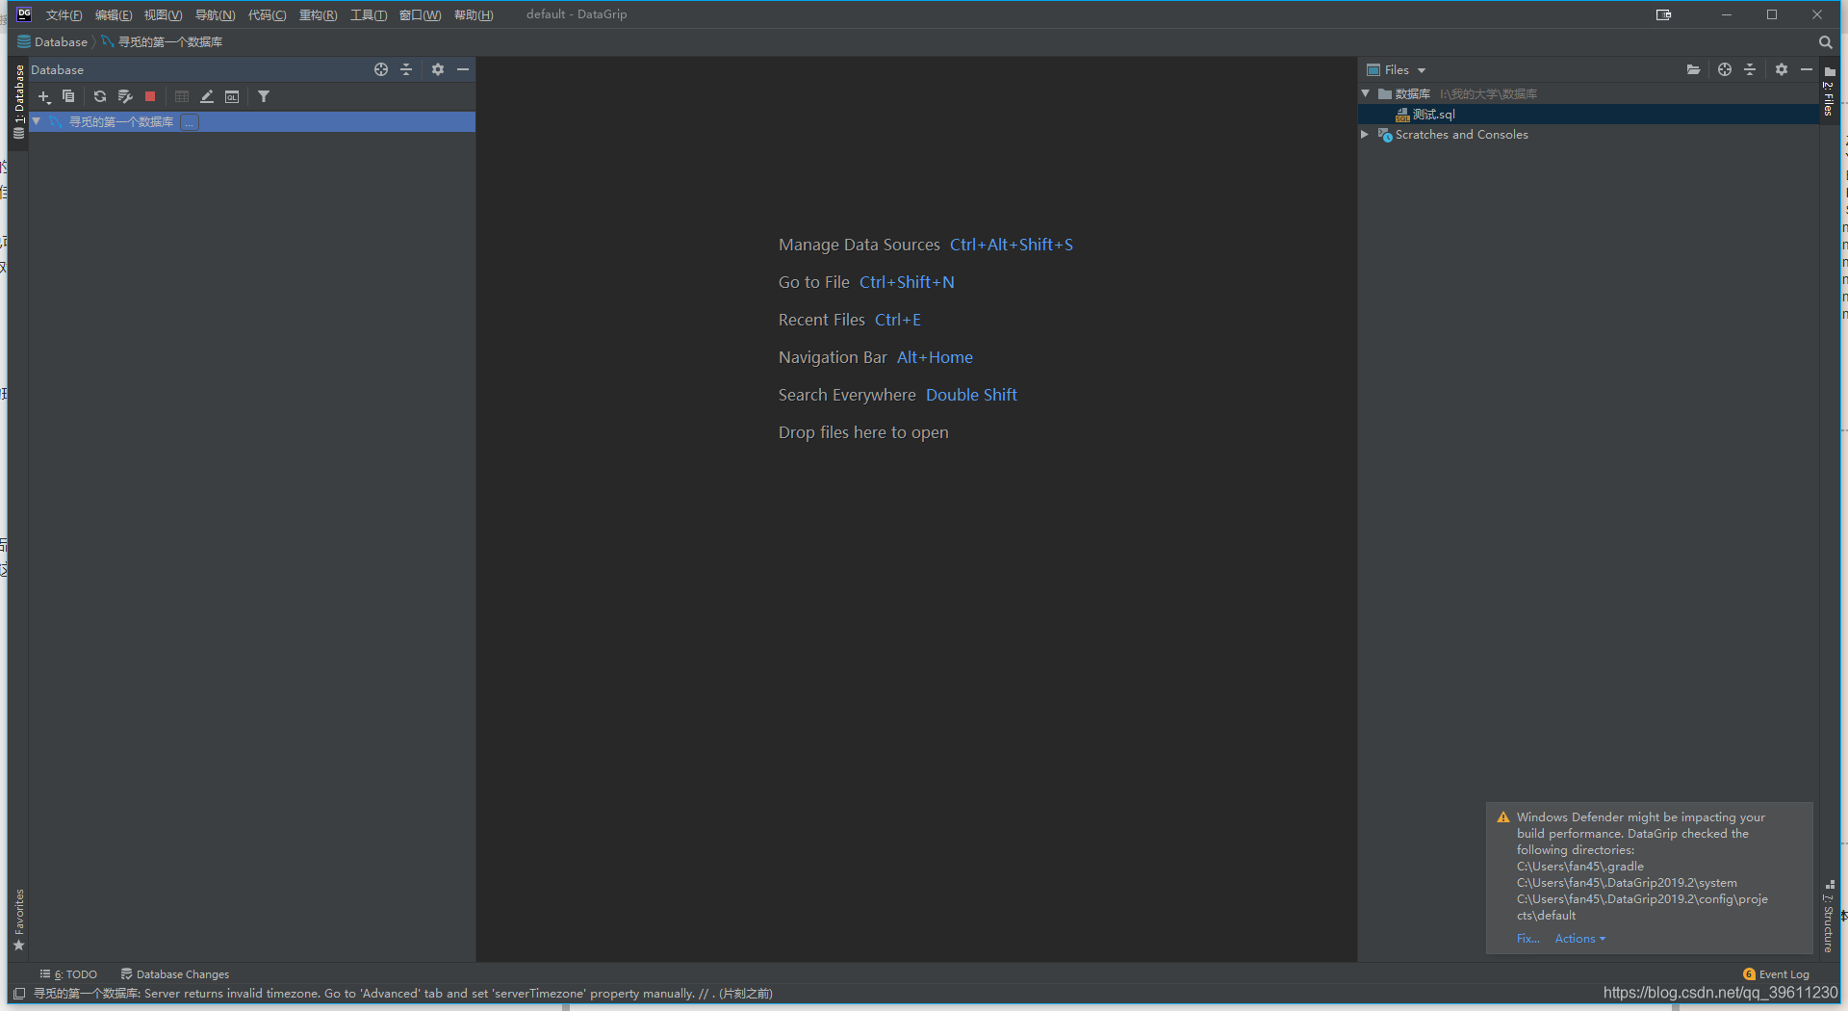Image resolution: width=1848 pixels, height=1011 pixels.
Task: Open the 导航(N) menu
Action: point(215,14)
